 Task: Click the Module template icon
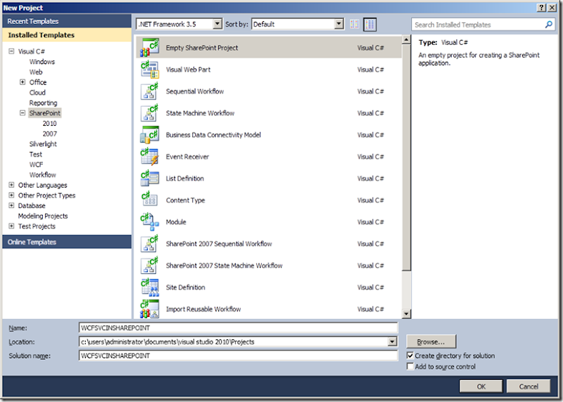point(149,222)
